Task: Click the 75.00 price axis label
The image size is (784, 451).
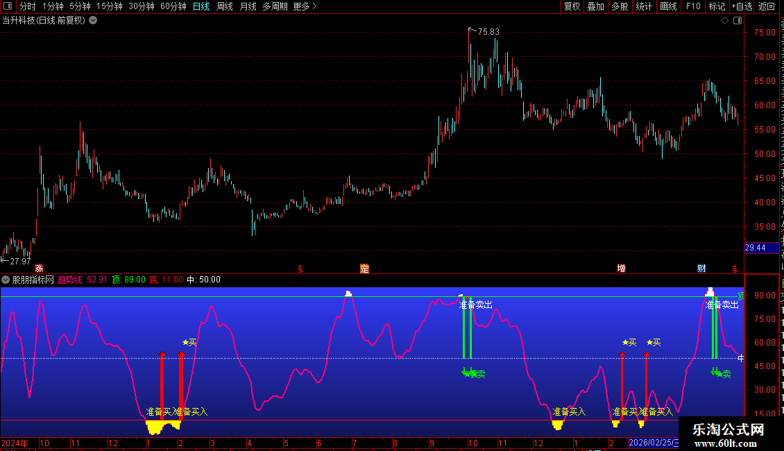Action: pyautogui.click(x=765, y=32)
